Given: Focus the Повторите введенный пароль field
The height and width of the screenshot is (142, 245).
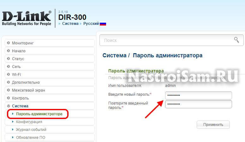Looking at the screenshot, I should point(199,104).
